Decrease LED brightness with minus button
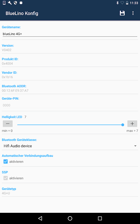The width and height of the screenshot is (140, 224). pyautogui.click(x=8, y=123)
